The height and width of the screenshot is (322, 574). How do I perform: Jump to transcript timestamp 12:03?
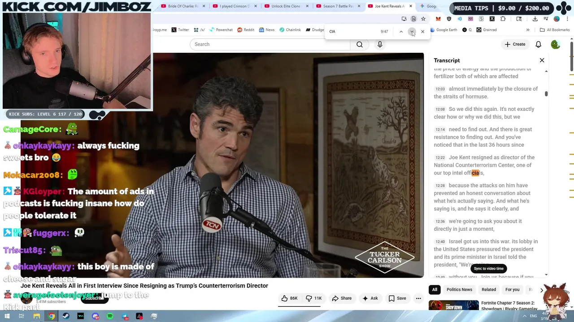(x=440, y=89)
